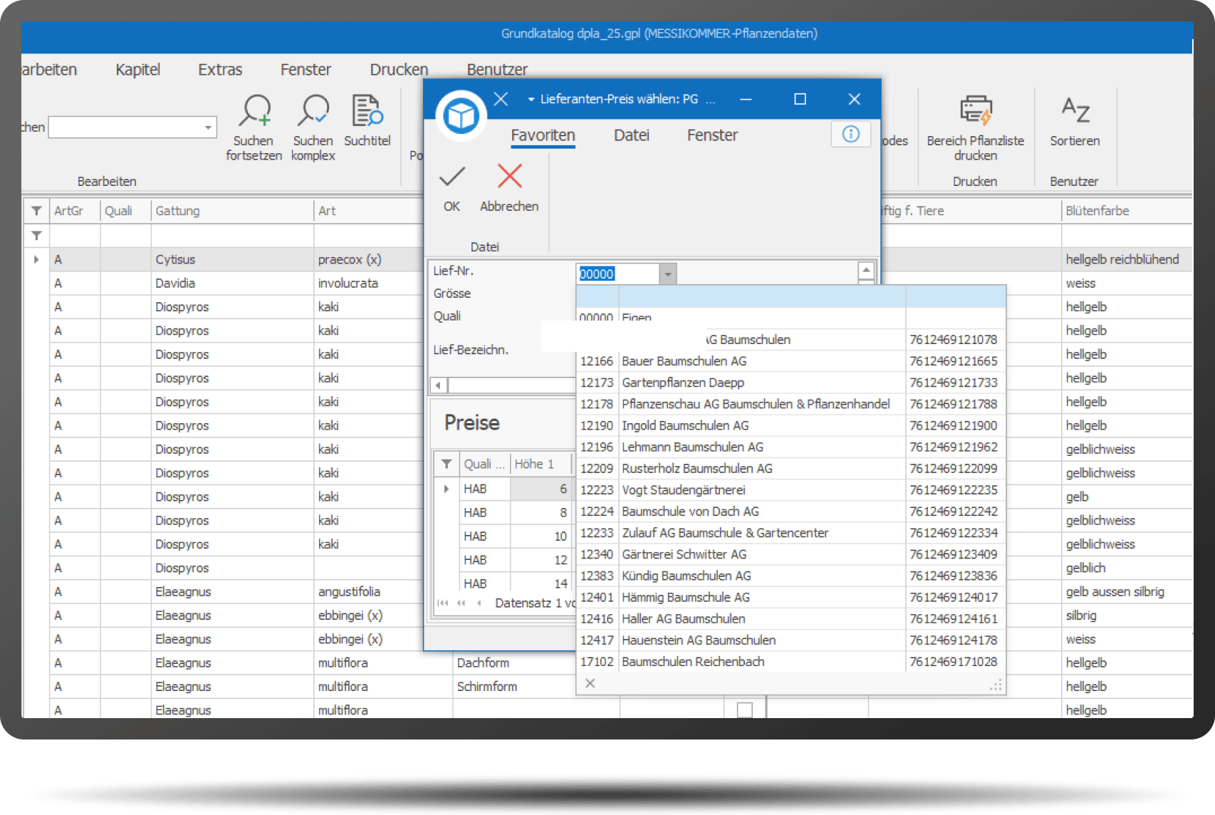Select supplier Hämmig Baumschule AG
The image size is (1215, 815).
coord(790,597)
